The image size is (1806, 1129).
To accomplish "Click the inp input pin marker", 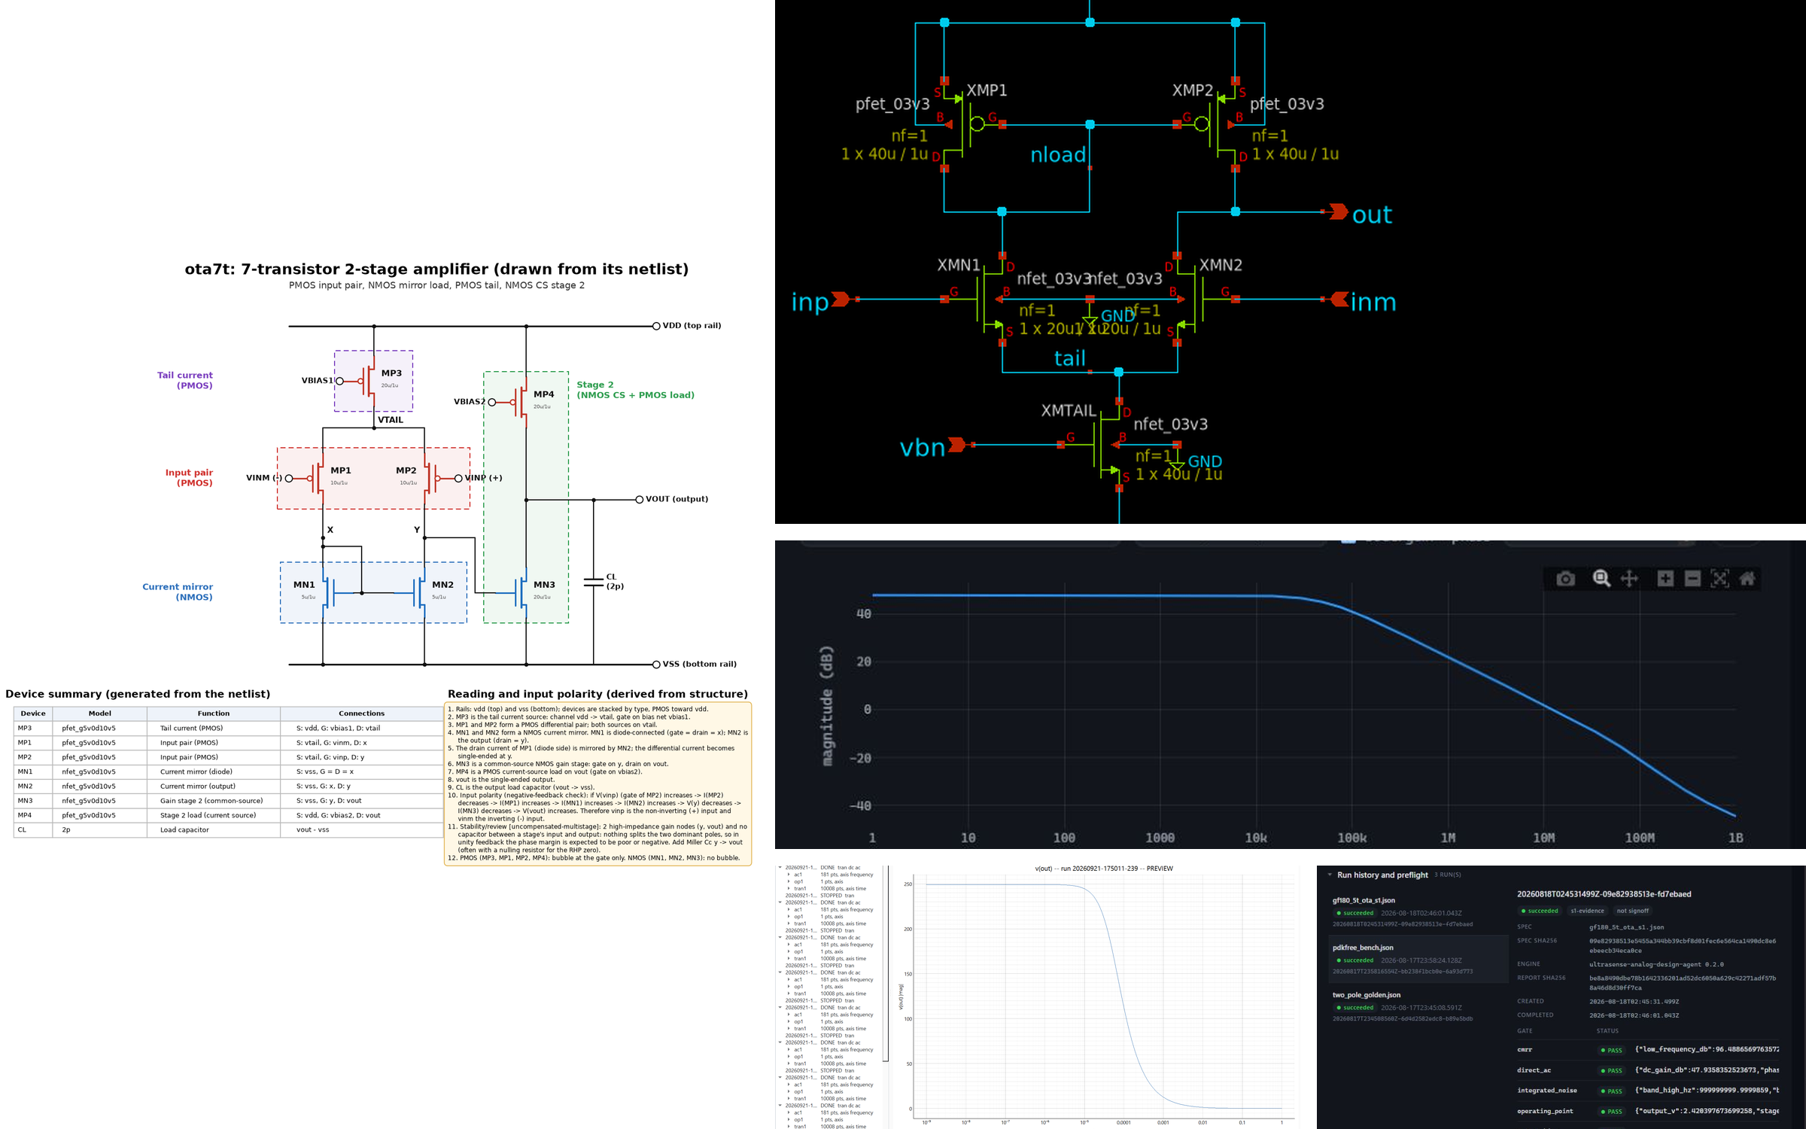I will click(x=841, y=300).
